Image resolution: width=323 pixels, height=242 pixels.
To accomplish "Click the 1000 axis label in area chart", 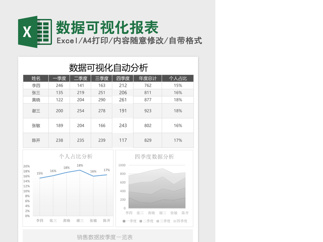I will (x=122, y=165).
